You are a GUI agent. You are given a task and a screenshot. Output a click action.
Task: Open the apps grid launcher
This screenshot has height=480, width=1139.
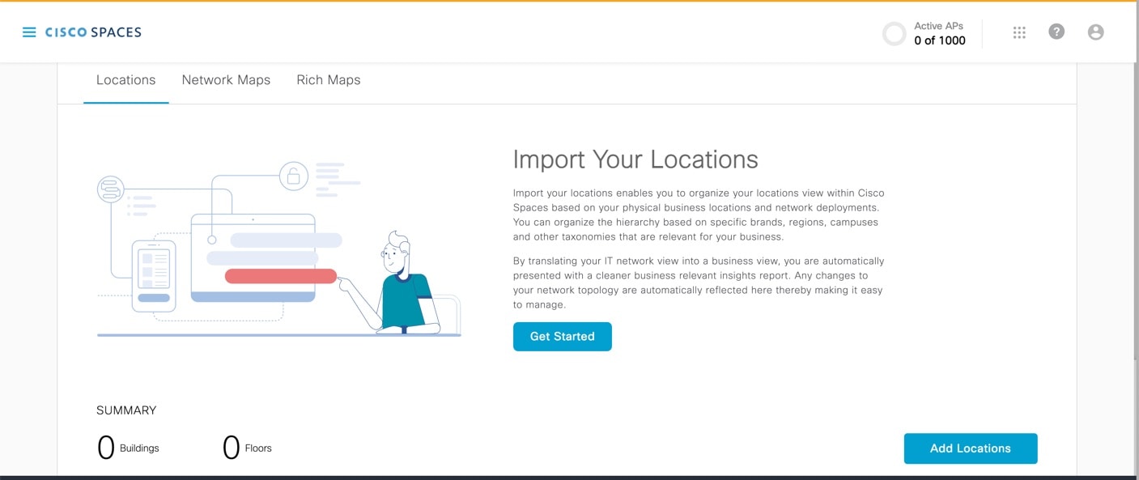click(1019, 32)
